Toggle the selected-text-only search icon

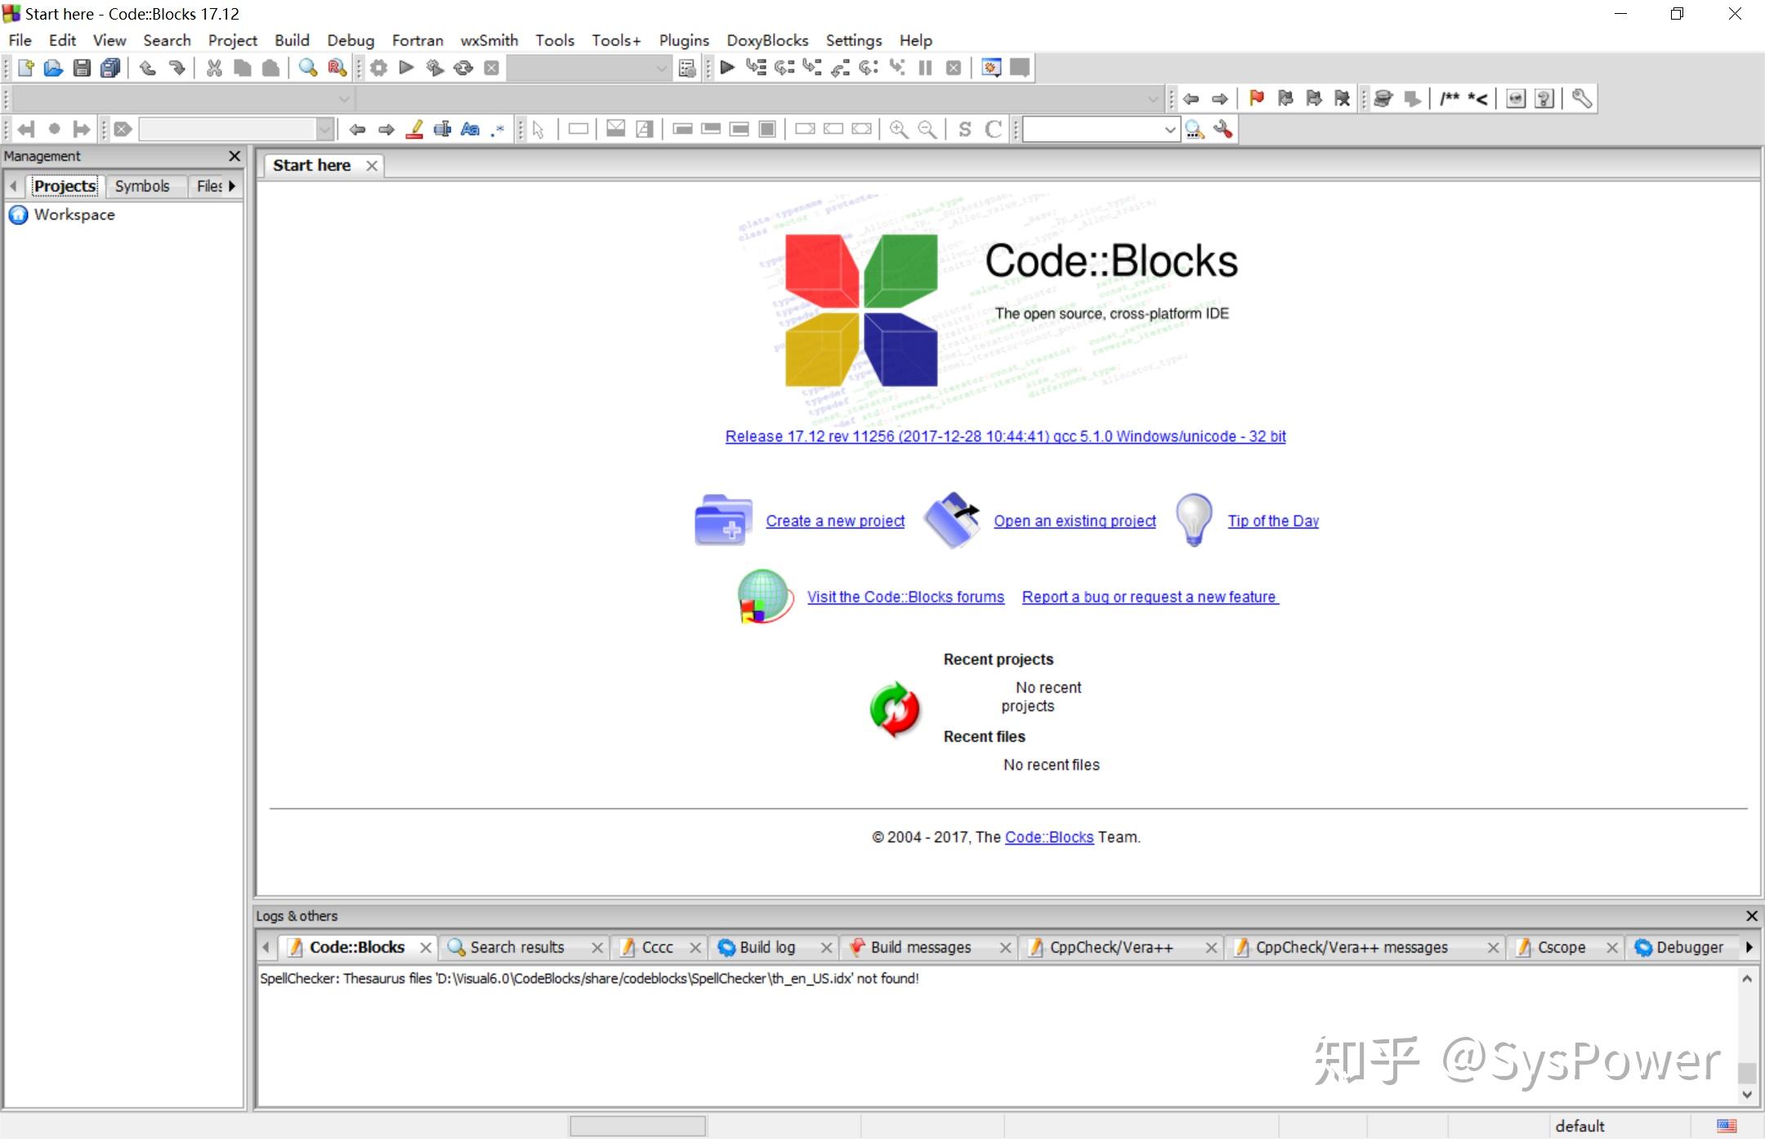[442, 129]
